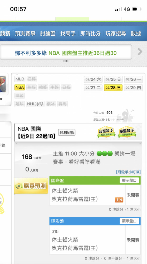Click the 0 人購買 buyer count
This screenshot has height=264, width=147.
point(32,169)
